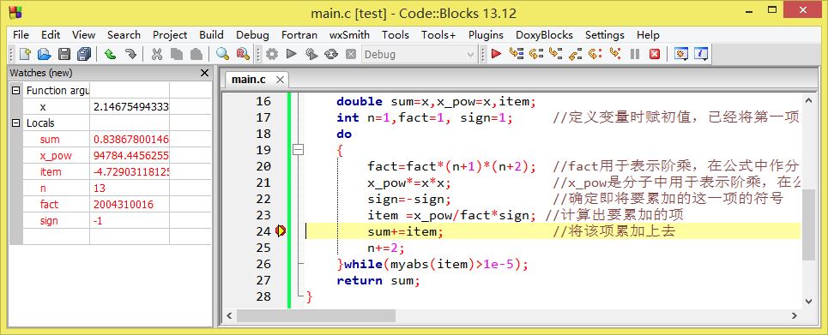Select the sign watch row

[110, 220]
